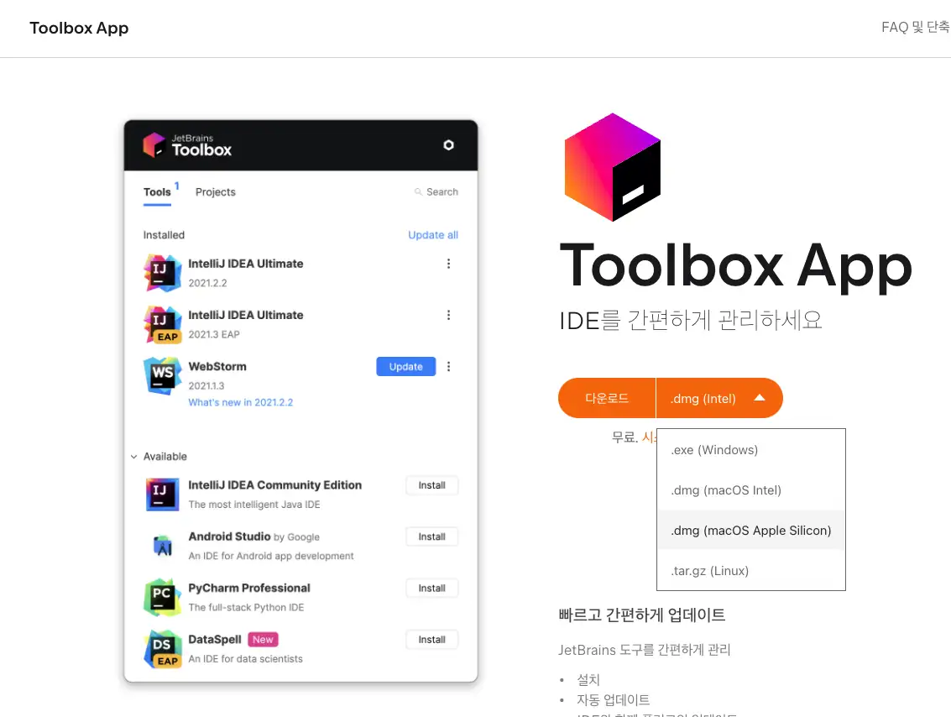951x717 pixels.
Task: Click the orange link beside 무료 text
Action: coord(649,437)
